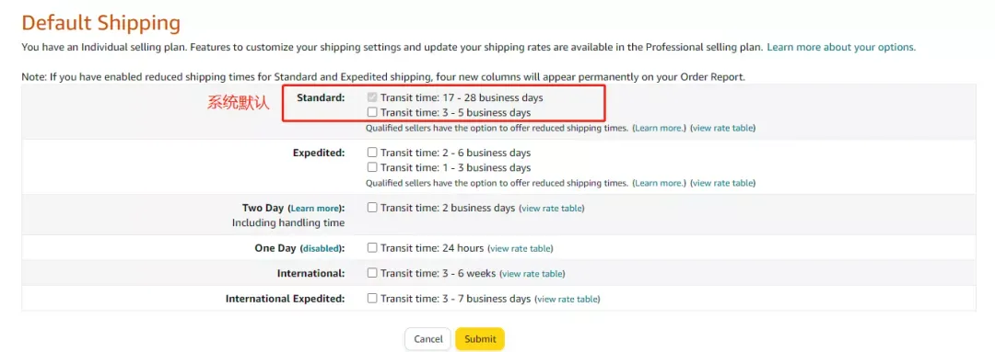Toggle Standard 17 - 28 business days checkbox

pos(372,98)
